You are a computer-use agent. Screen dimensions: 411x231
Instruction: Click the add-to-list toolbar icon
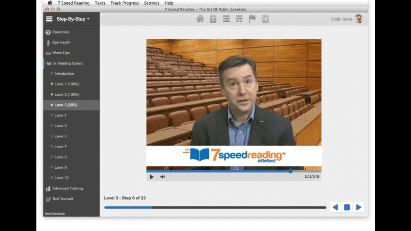(x=239, y=19)
